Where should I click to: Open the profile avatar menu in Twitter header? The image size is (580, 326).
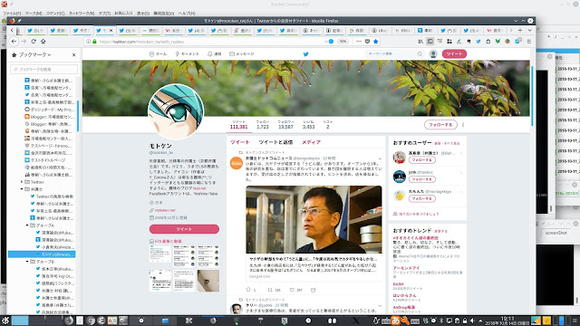coord(433,54)
